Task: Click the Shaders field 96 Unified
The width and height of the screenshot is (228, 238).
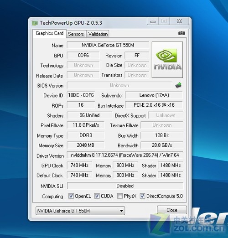Action: point(89,115)
